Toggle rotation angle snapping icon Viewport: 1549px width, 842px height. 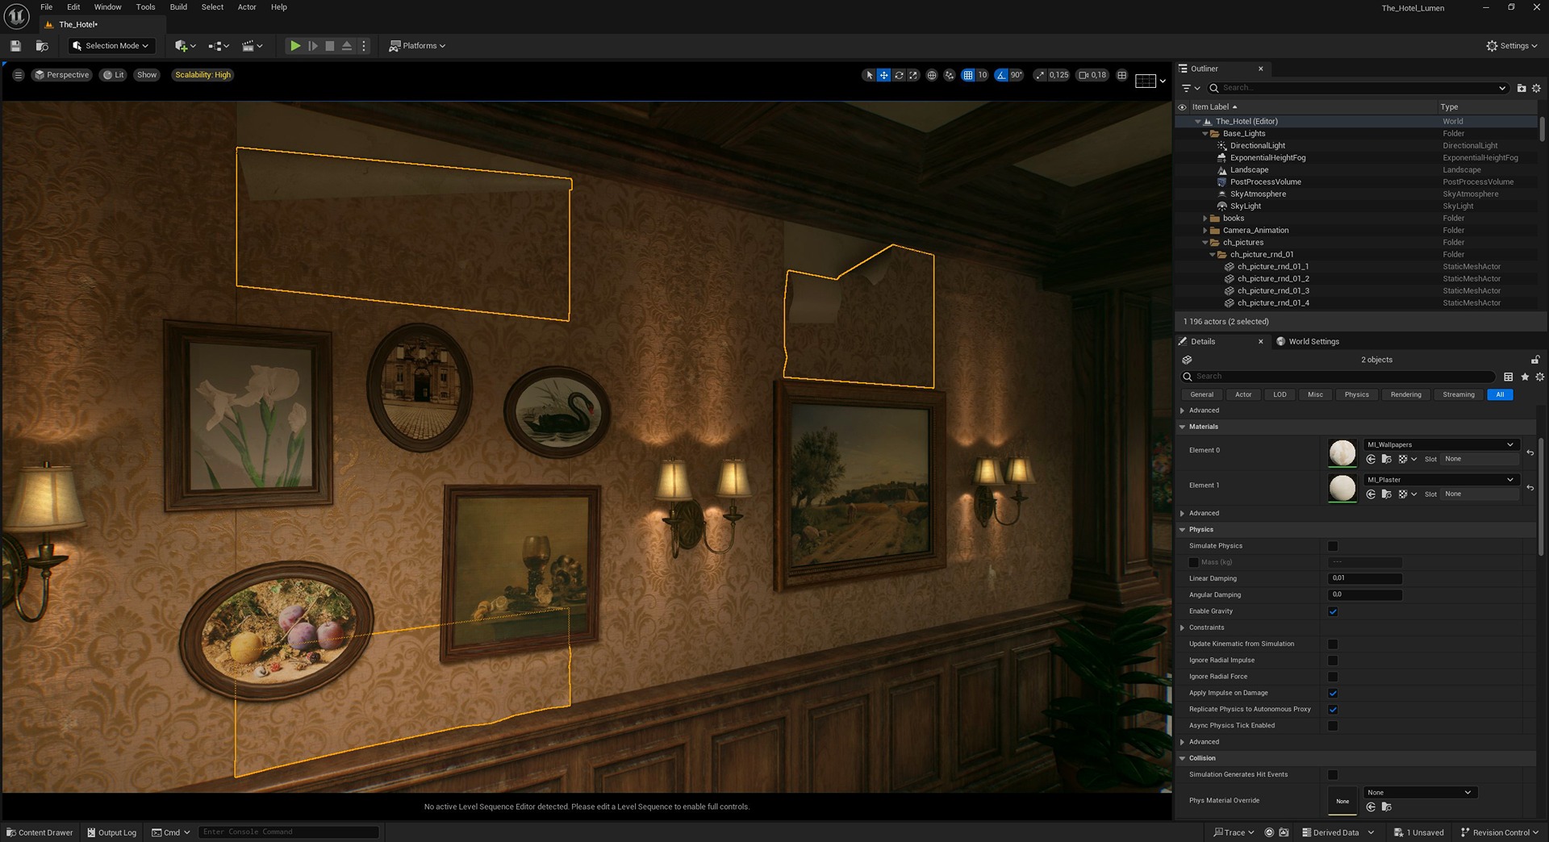pos(1001,75)
